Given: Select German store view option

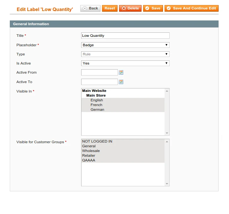Looking at the screenshot, I should click(x=97, y=110).
